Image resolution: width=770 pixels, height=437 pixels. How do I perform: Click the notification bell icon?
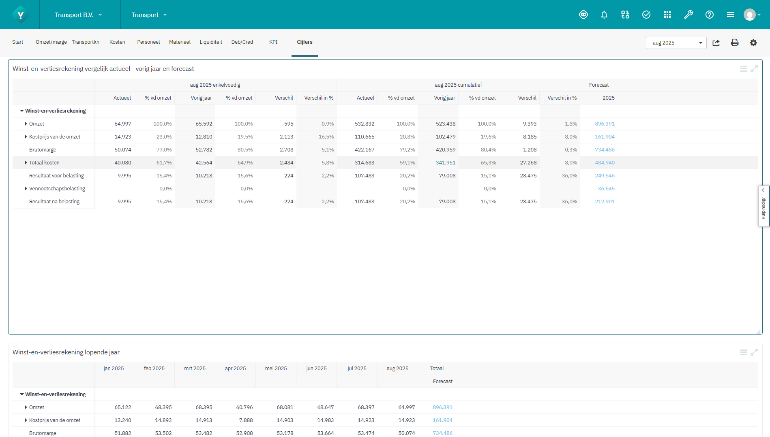[x=604, y=15]
